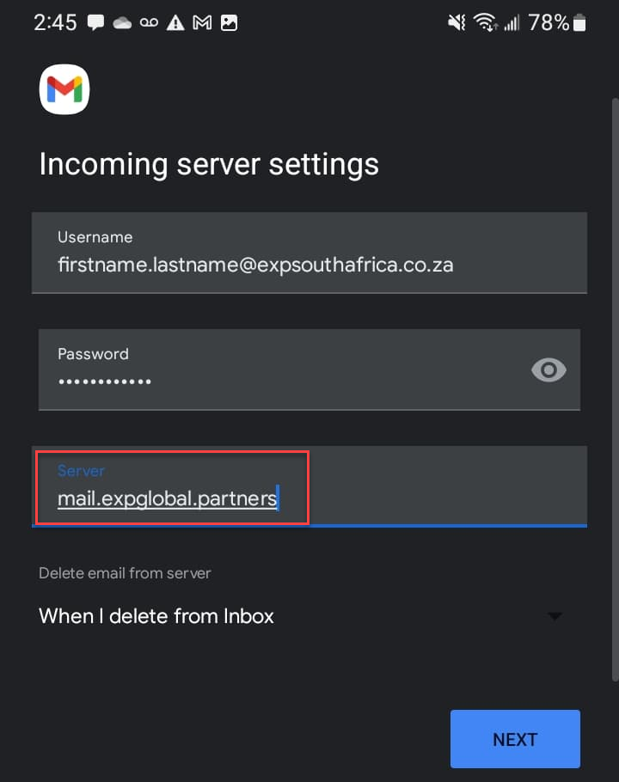Screen dimensions: 619x782
Task: Tap the Wi-Fi status icon
Action: pyautogui.click(x=485, y=22)
